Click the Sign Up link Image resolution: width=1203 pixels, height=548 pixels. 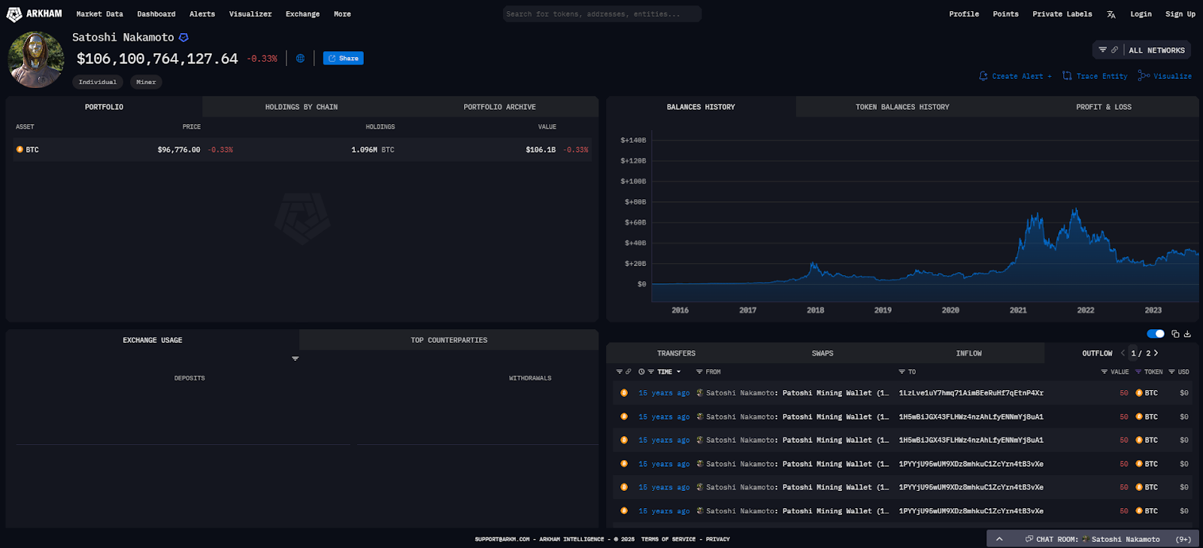tap(1180, 14)
